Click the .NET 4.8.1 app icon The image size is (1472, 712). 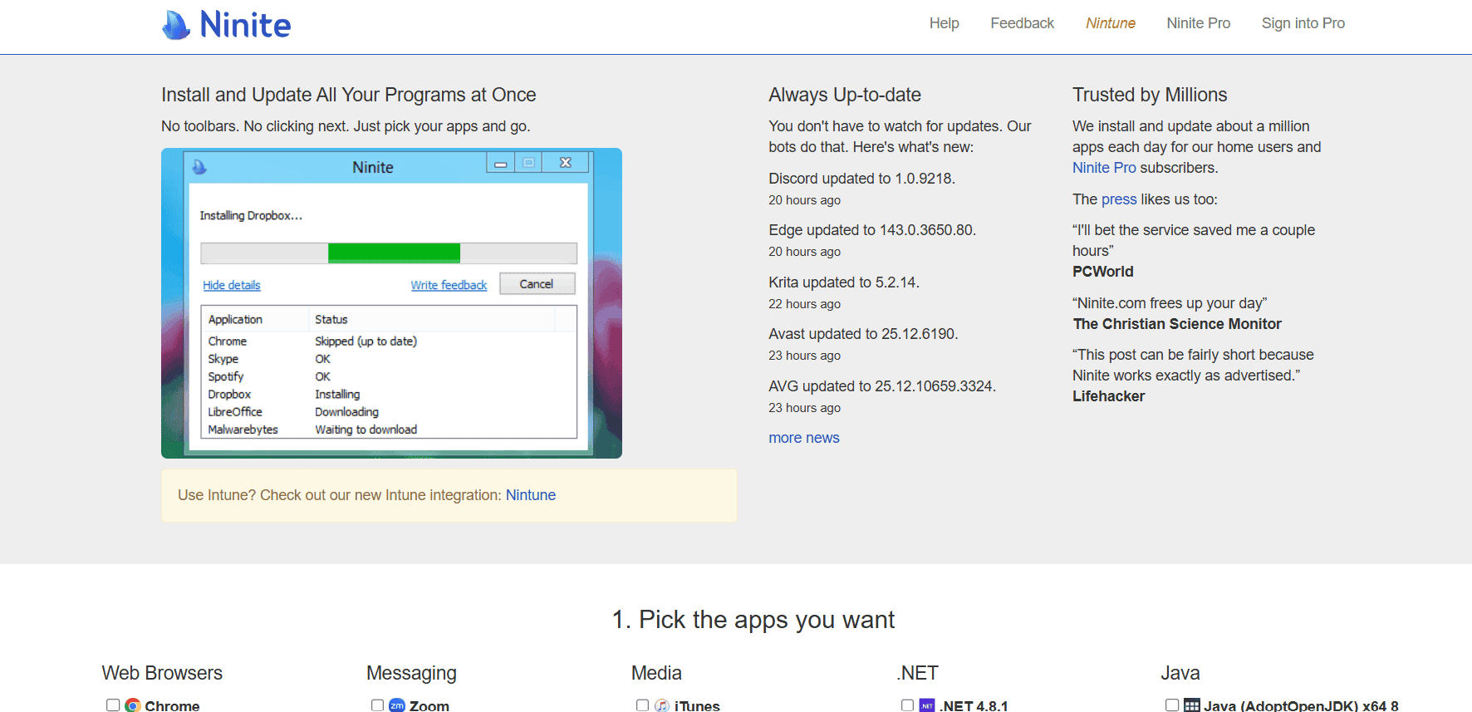coord(927,705)
